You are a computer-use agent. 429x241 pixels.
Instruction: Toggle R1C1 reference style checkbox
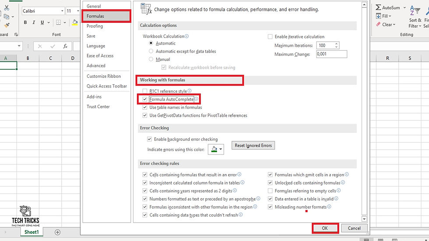[x=145, y=91]
